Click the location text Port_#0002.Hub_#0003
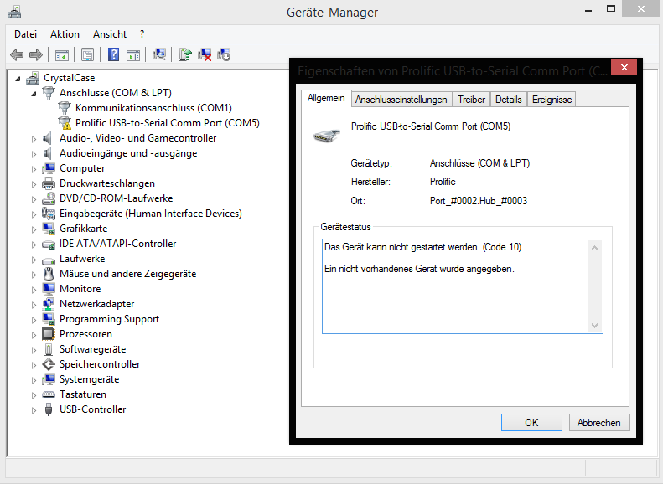This screenshot has height=484, width=663. pos(479,201)
